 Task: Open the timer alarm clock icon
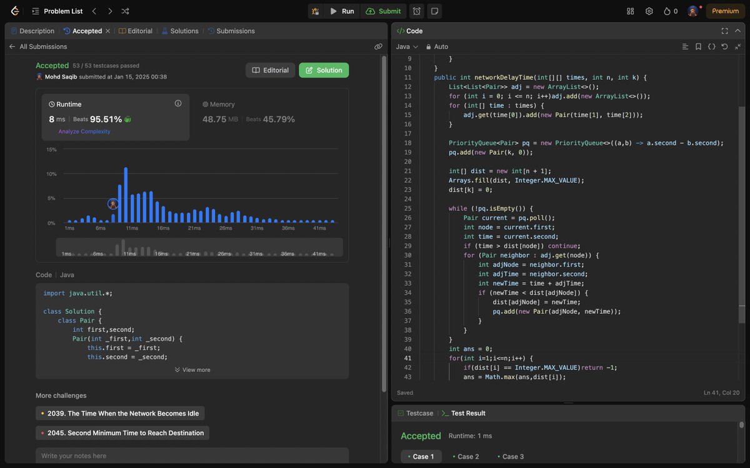[417, 11]
